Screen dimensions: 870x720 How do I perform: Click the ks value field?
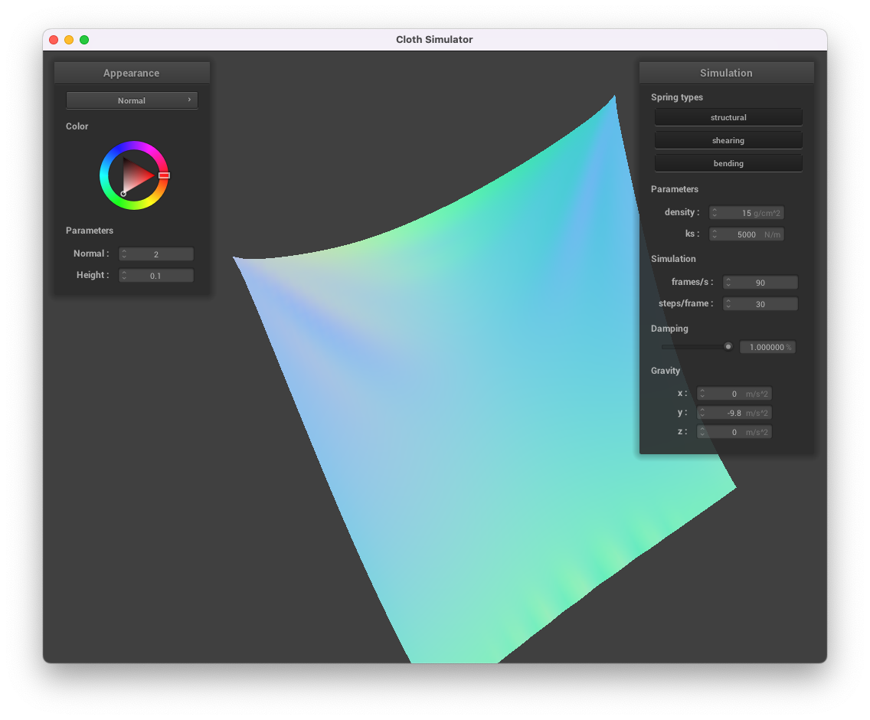[746, 234]
